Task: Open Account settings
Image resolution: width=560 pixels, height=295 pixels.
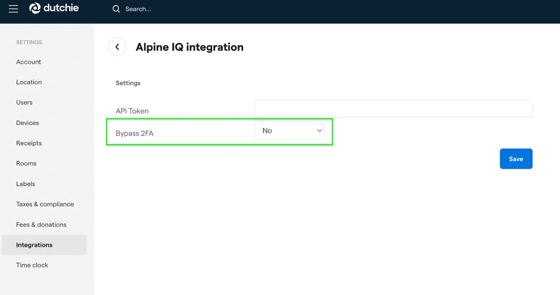Action: (x=28, y=62)
